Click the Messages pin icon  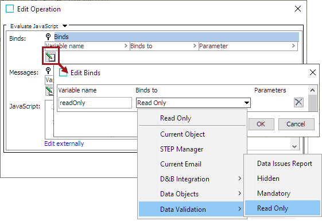[x=48, y=71]
